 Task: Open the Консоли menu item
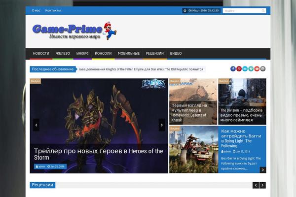coord(103,53)
